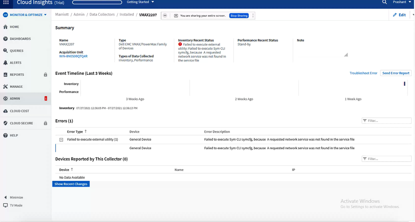Click the inventory event marker on timeline
415x222 pixels.
click(x=404, y=84)
